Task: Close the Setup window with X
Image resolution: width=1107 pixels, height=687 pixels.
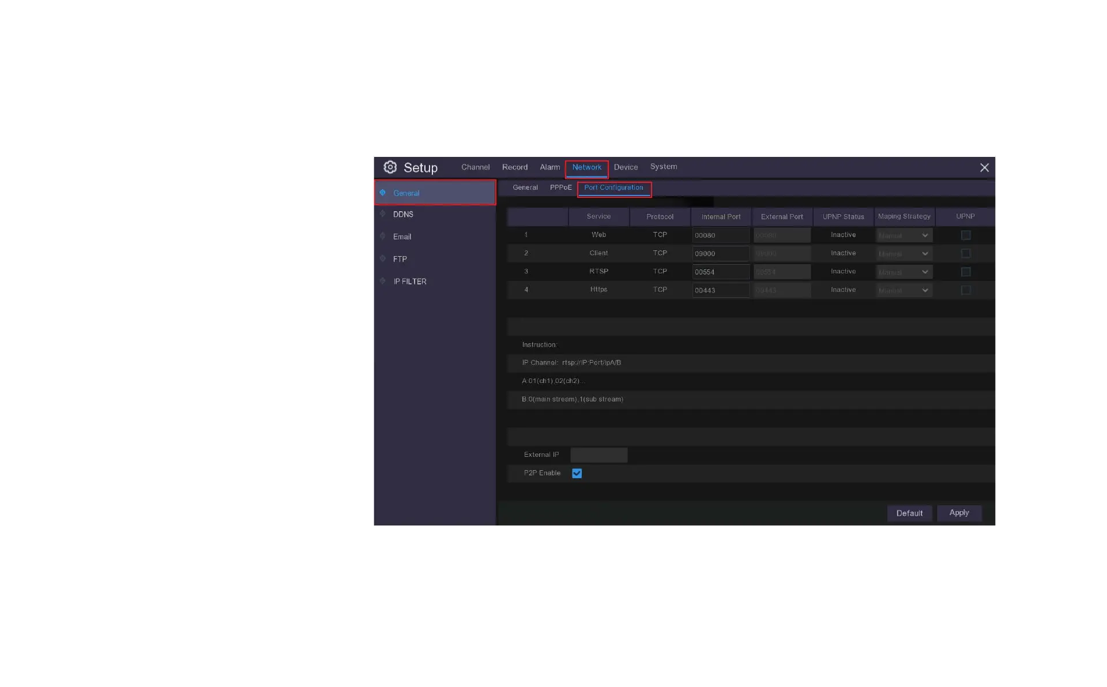Action: coord(984,168)
